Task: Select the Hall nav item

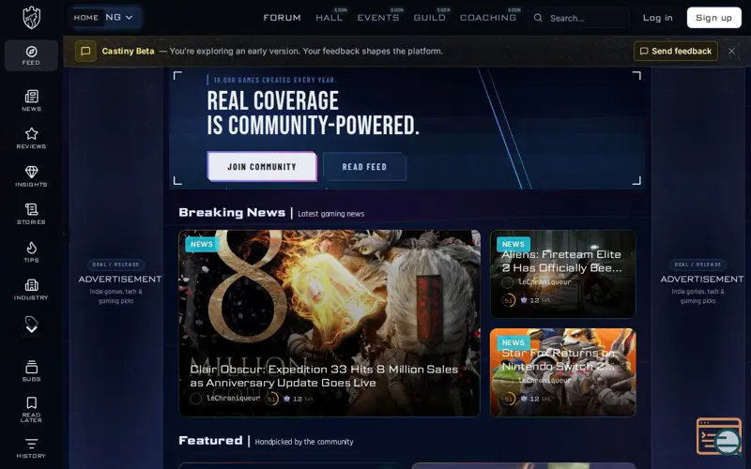Action: tap(330, 18)
